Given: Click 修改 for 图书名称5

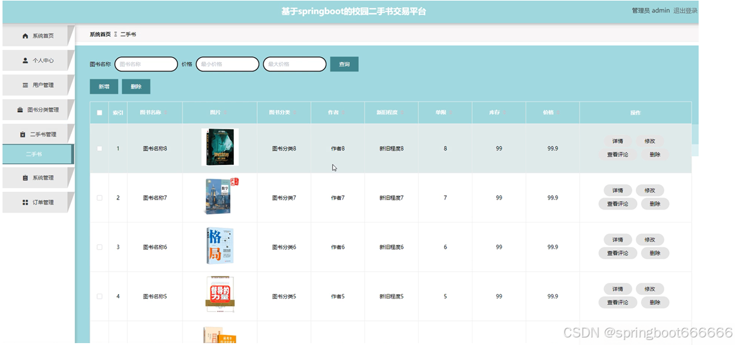Looking at the screenshot, I should [x=650, y=289].
